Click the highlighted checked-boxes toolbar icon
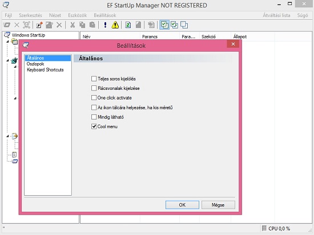Image resolution: width=314 pixels, height=235 pixels. tap(164, 25)
